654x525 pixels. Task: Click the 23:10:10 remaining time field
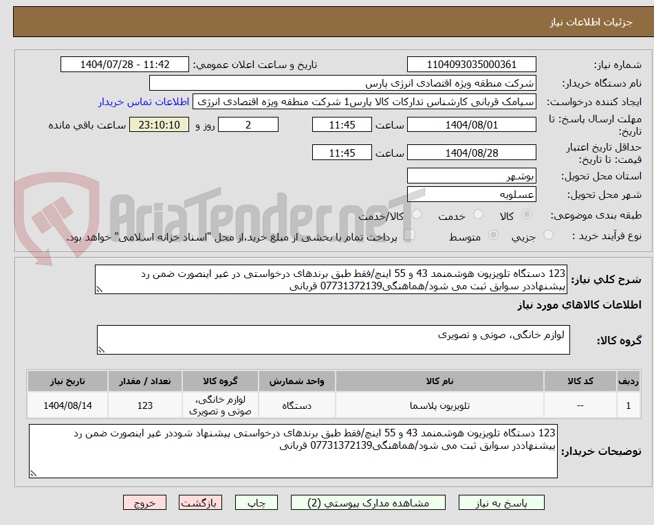[x=159, y=124]
